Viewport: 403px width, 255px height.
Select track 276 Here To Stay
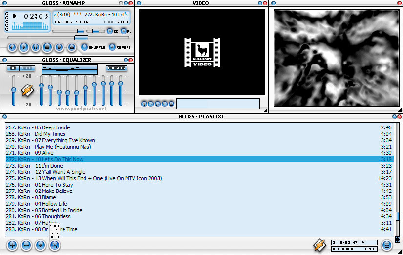pyautogui.click(x=199, y=185)
